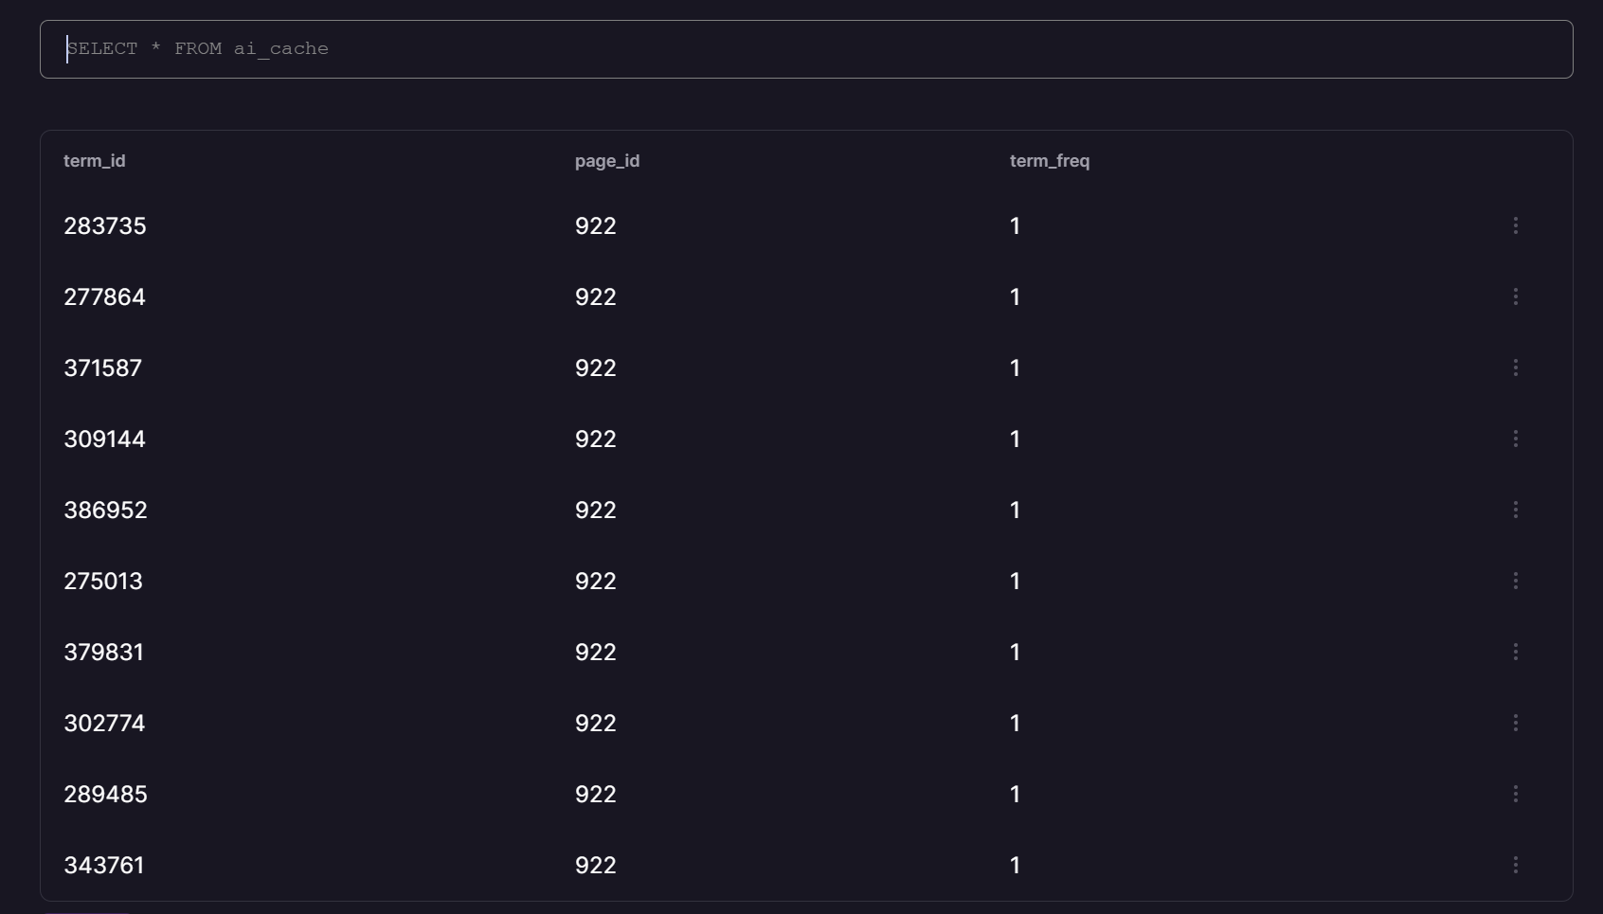
Task: Select the term_id cell 283735
Action: [x=105, y=226]
